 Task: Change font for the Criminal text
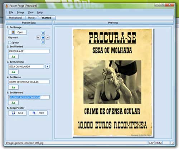[x=13, y=72]
